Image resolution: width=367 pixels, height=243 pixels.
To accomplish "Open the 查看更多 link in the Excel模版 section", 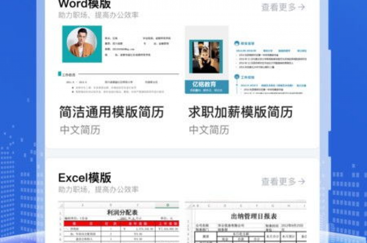I will tap(283, 182).
